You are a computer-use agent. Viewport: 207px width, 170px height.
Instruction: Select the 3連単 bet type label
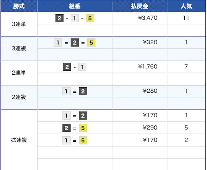coord(19,24)
